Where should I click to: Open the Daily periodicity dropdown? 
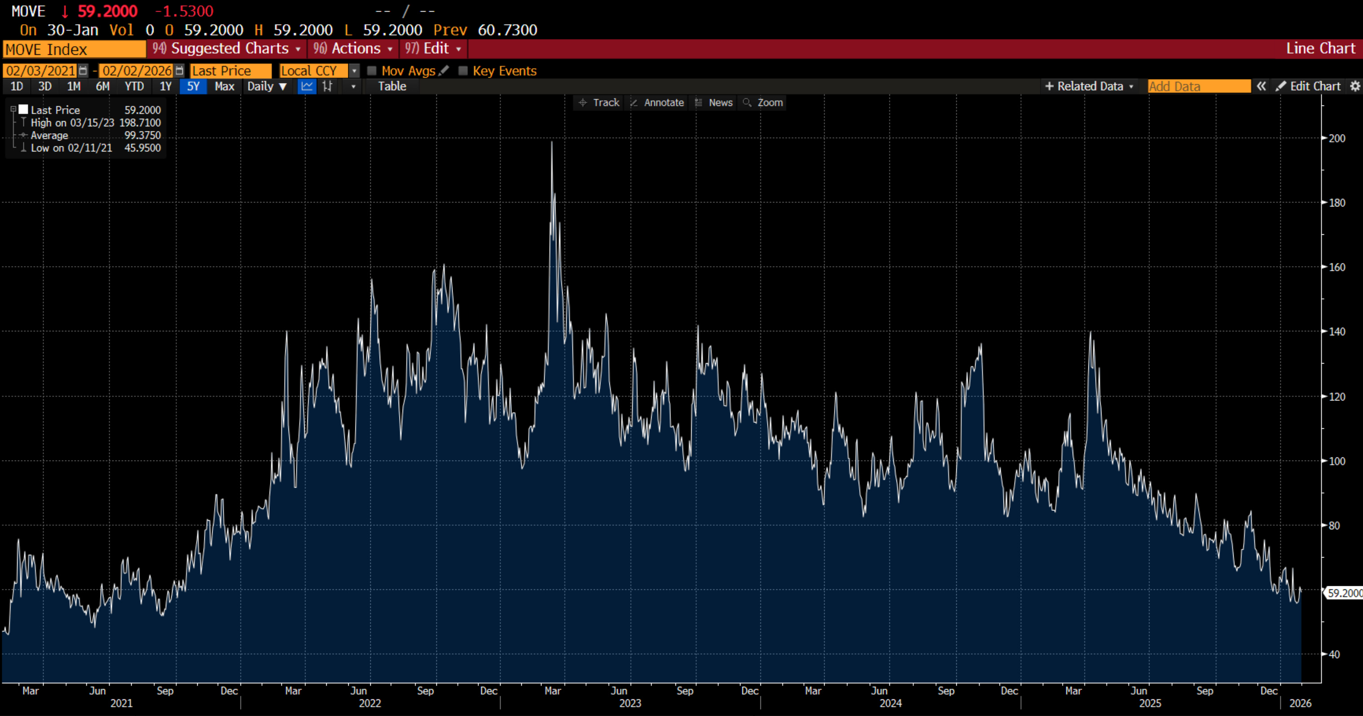tap(266, 86)
